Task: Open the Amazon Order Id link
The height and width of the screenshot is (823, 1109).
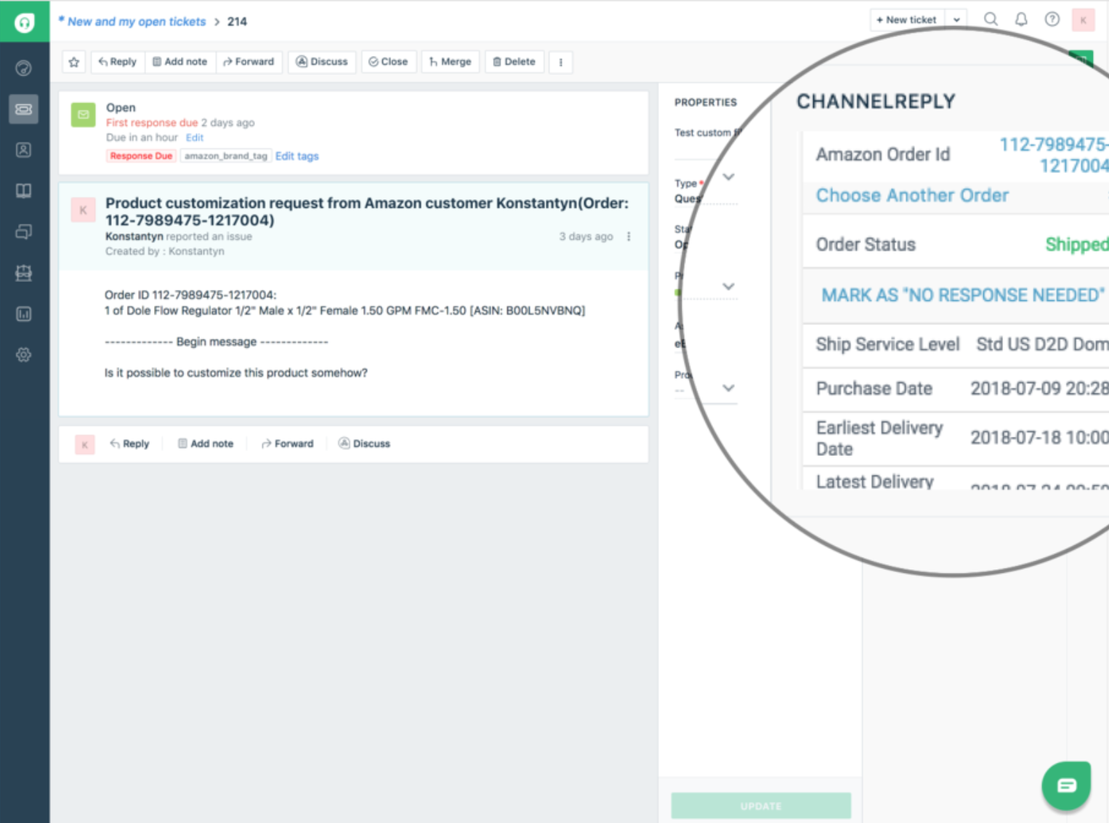Action: coord(1054,155)
